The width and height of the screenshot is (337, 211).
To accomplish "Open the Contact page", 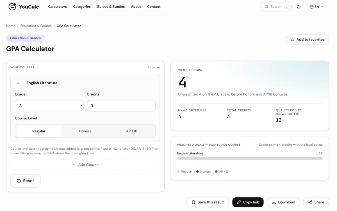I will (x=154, y=7).
